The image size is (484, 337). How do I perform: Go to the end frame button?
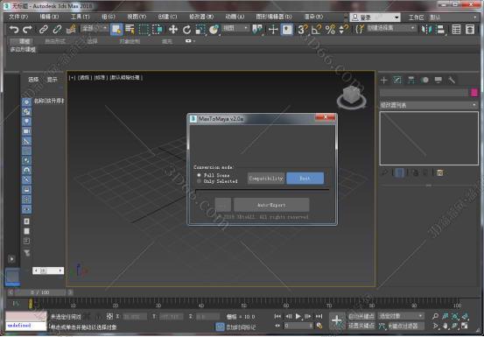(x=319, y=316)
